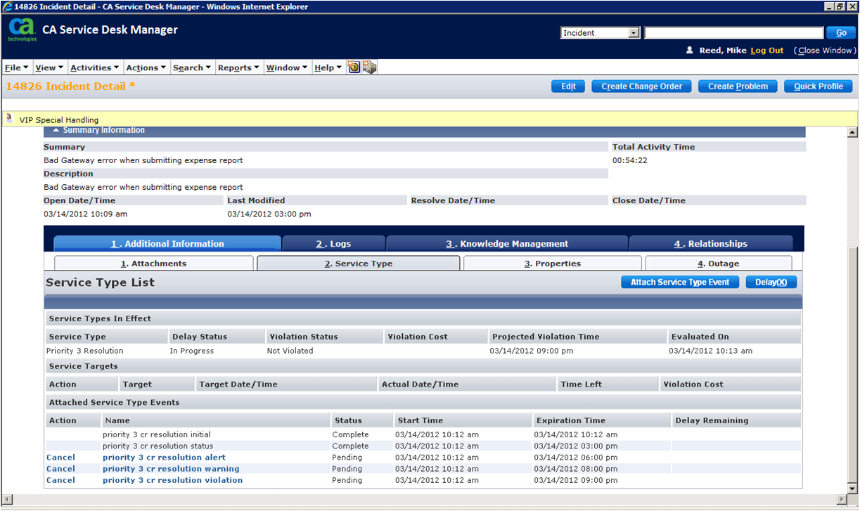The width and height of the screenshot is (860, 511).
Task: Collapse the Summary Information section
Action: [56, 130]
